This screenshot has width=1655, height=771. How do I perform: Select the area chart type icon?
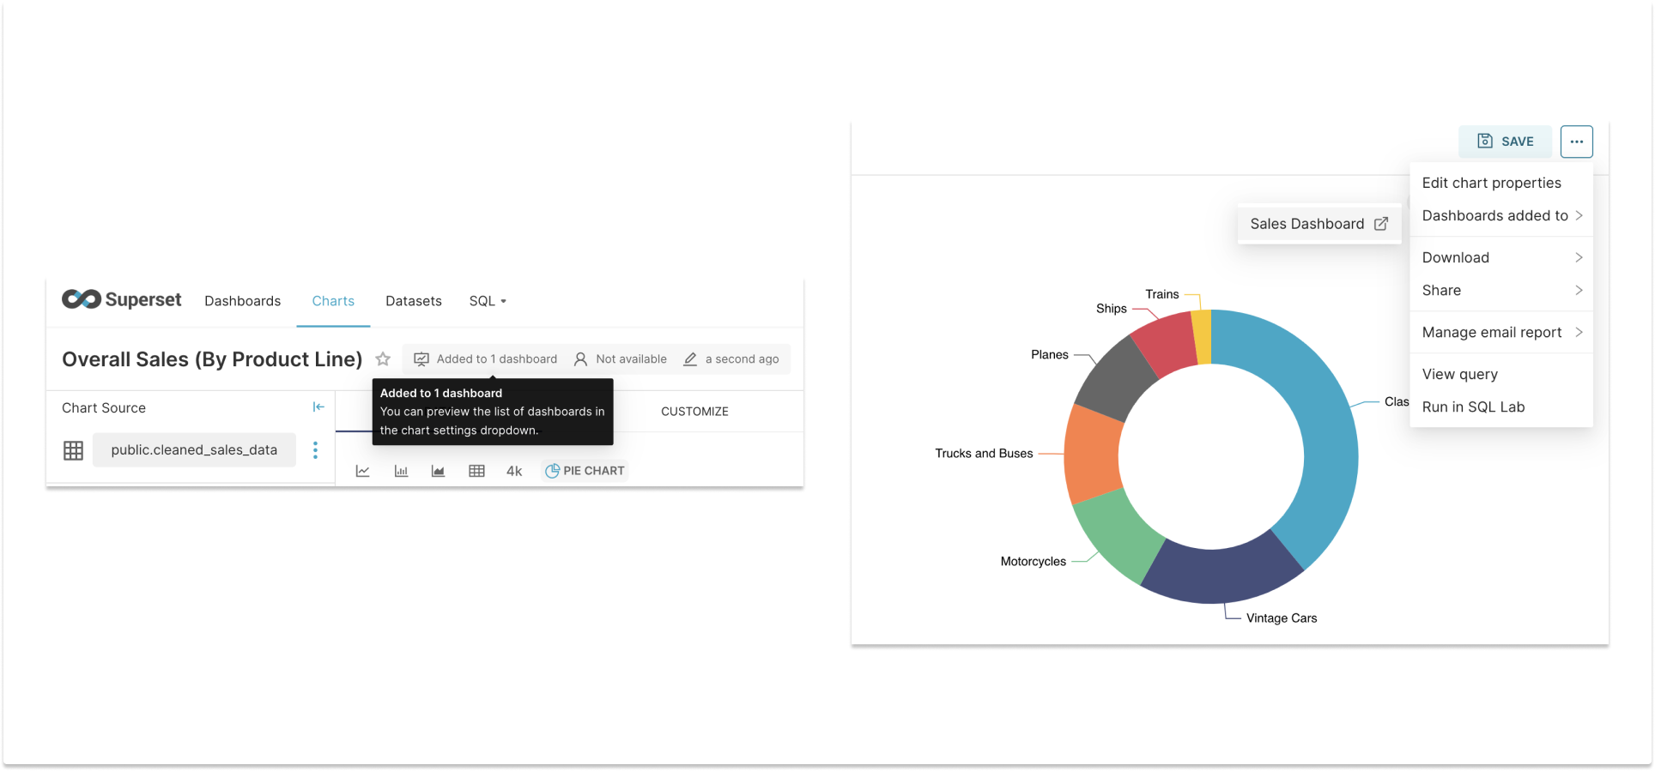(x=438, y=471)
